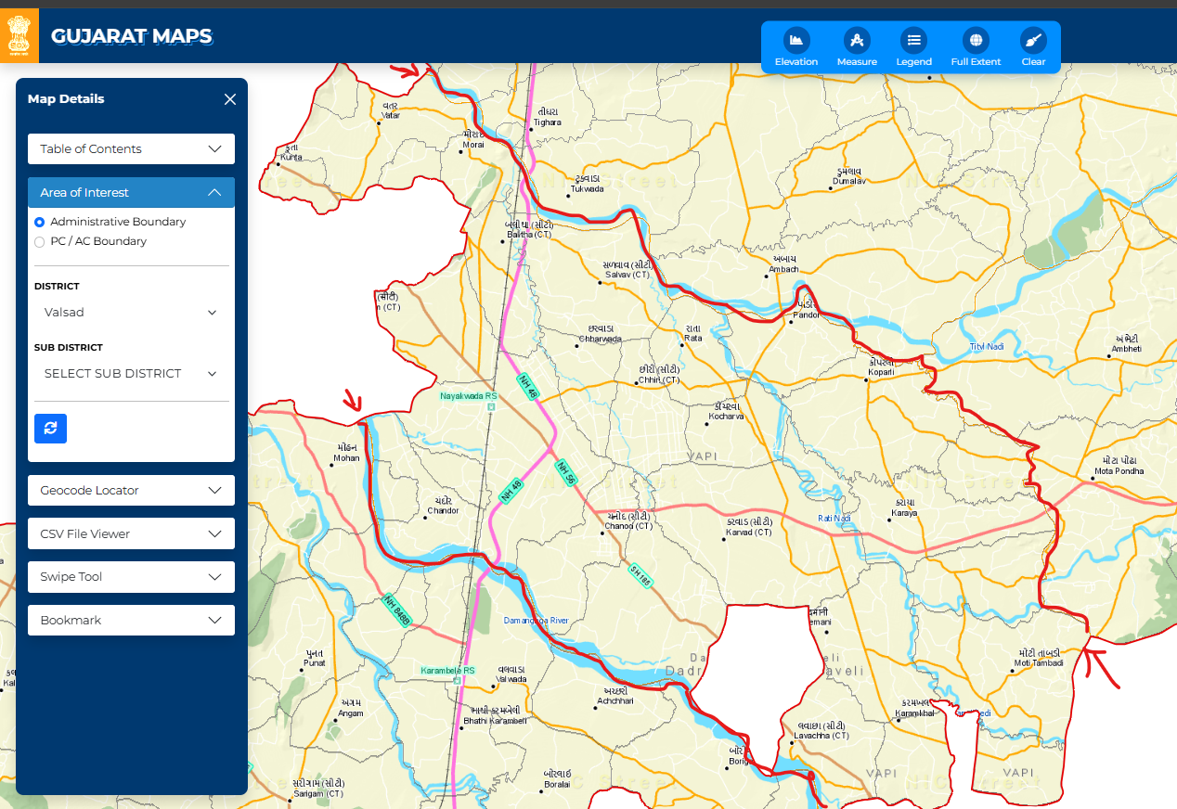This screenshot has width=1177, height=809.
Task: Select PC / AC Boundary radio option
Action: pyautogui.click(x=39, y=241)
